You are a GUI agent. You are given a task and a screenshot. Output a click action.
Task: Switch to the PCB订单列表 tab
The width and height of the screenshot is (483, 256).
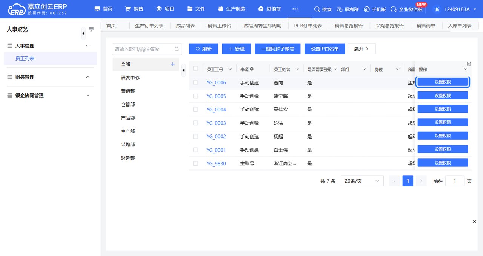[308, 26]
